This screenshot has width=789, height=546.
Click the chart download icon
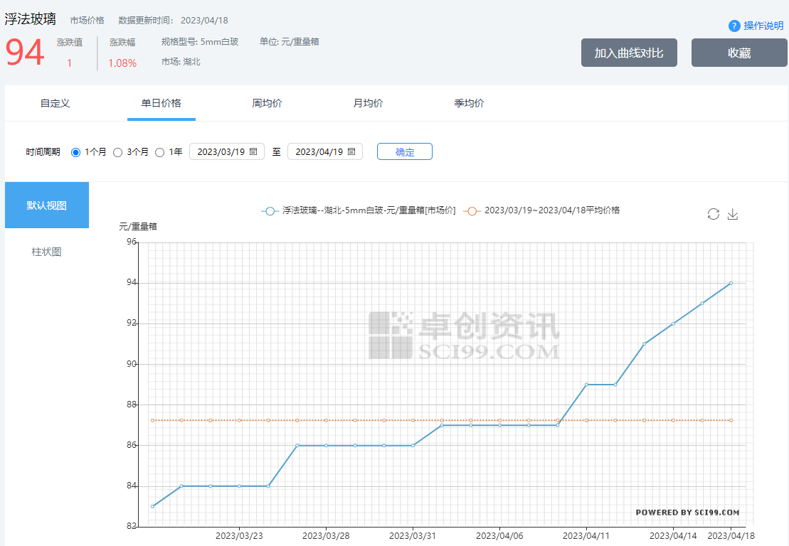[733, 214]
